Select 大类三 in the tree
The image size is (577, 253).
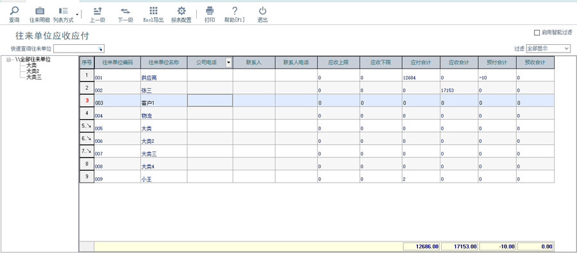pyautogui.click(x=34, y=77)
